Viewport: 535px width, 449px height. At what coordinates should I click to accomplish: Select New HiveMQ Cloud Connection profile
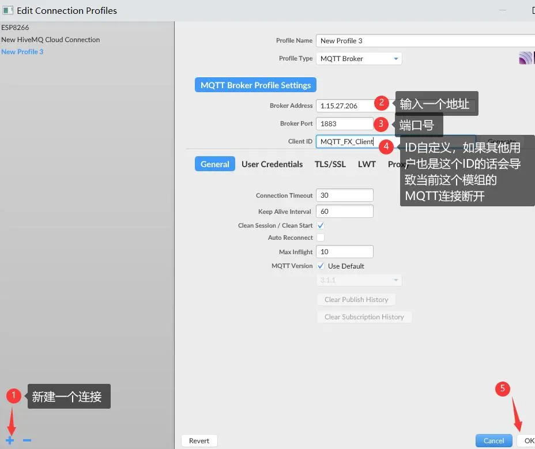[x=51, y=40]
